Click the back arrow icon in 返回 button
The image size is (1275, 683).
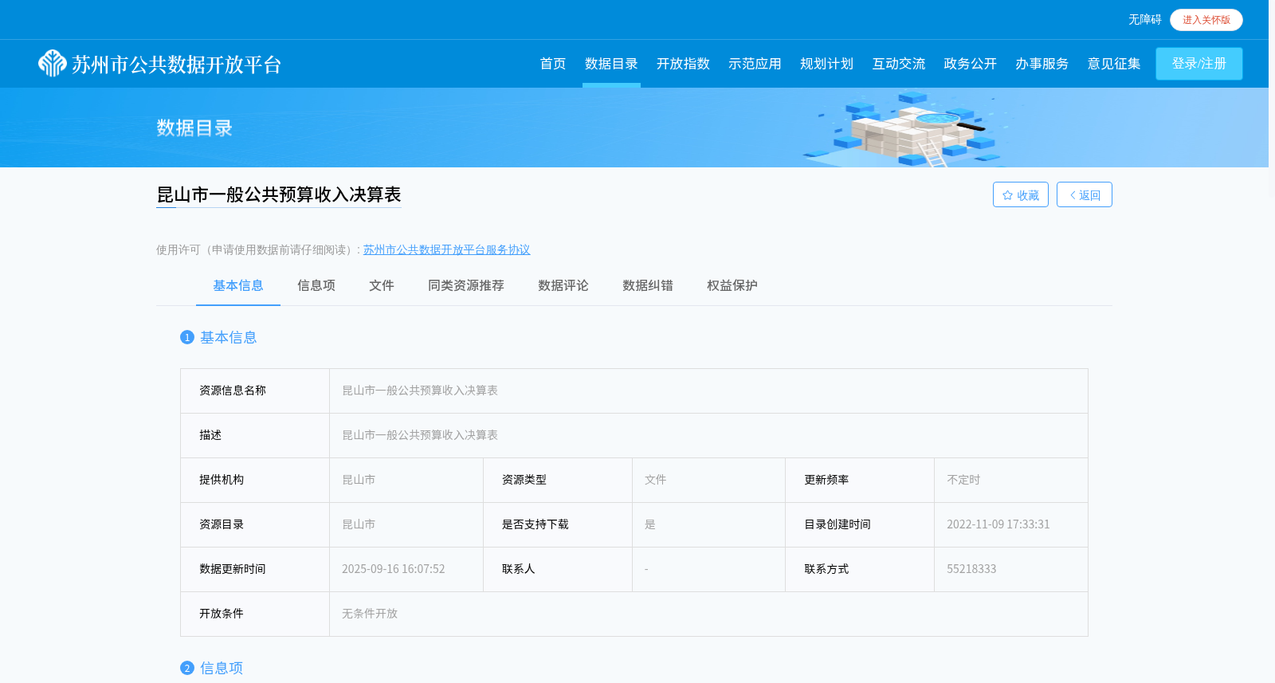click(x=1073, y=195)
